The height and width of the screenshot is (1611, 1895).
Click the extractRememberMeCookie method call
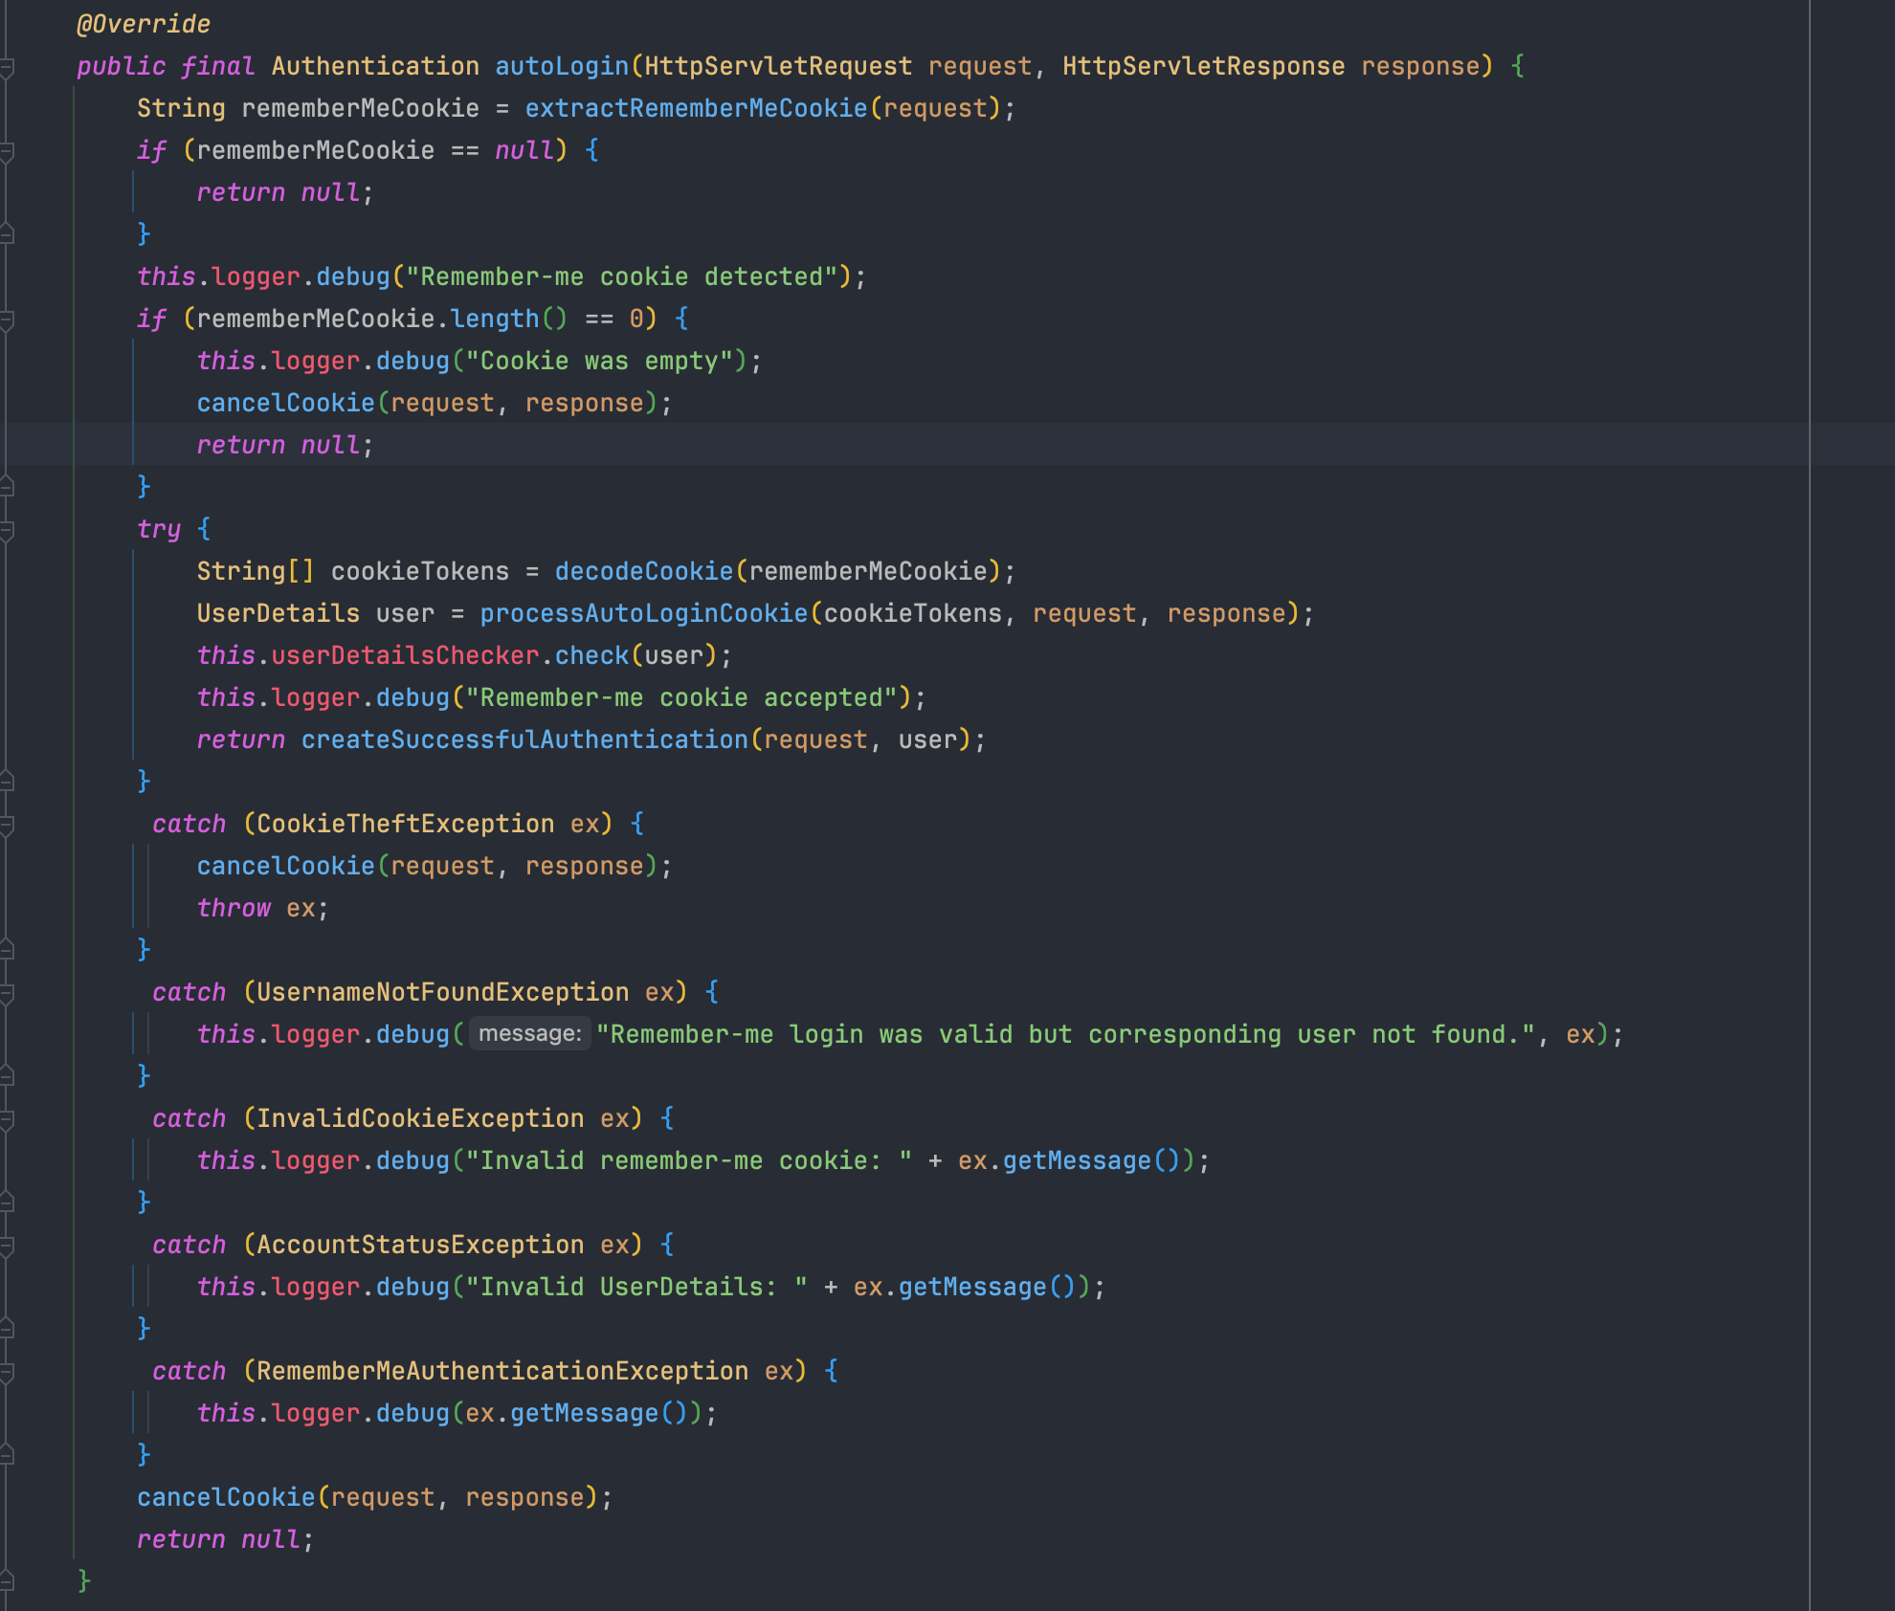click(x=696, y=108)
